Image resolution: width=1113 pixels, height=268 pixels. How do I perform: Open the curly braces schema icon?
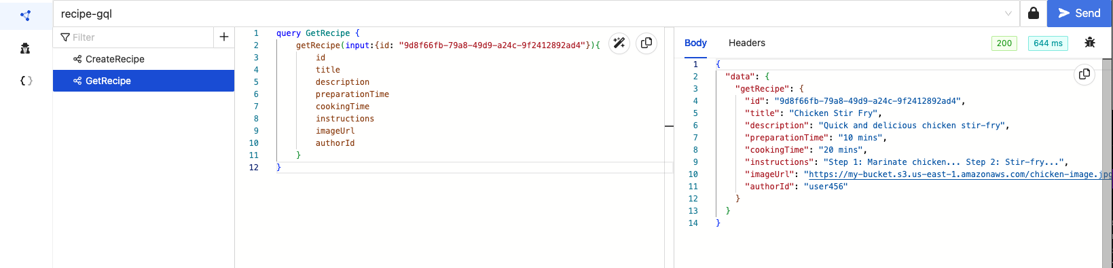(x=26, y=81)
